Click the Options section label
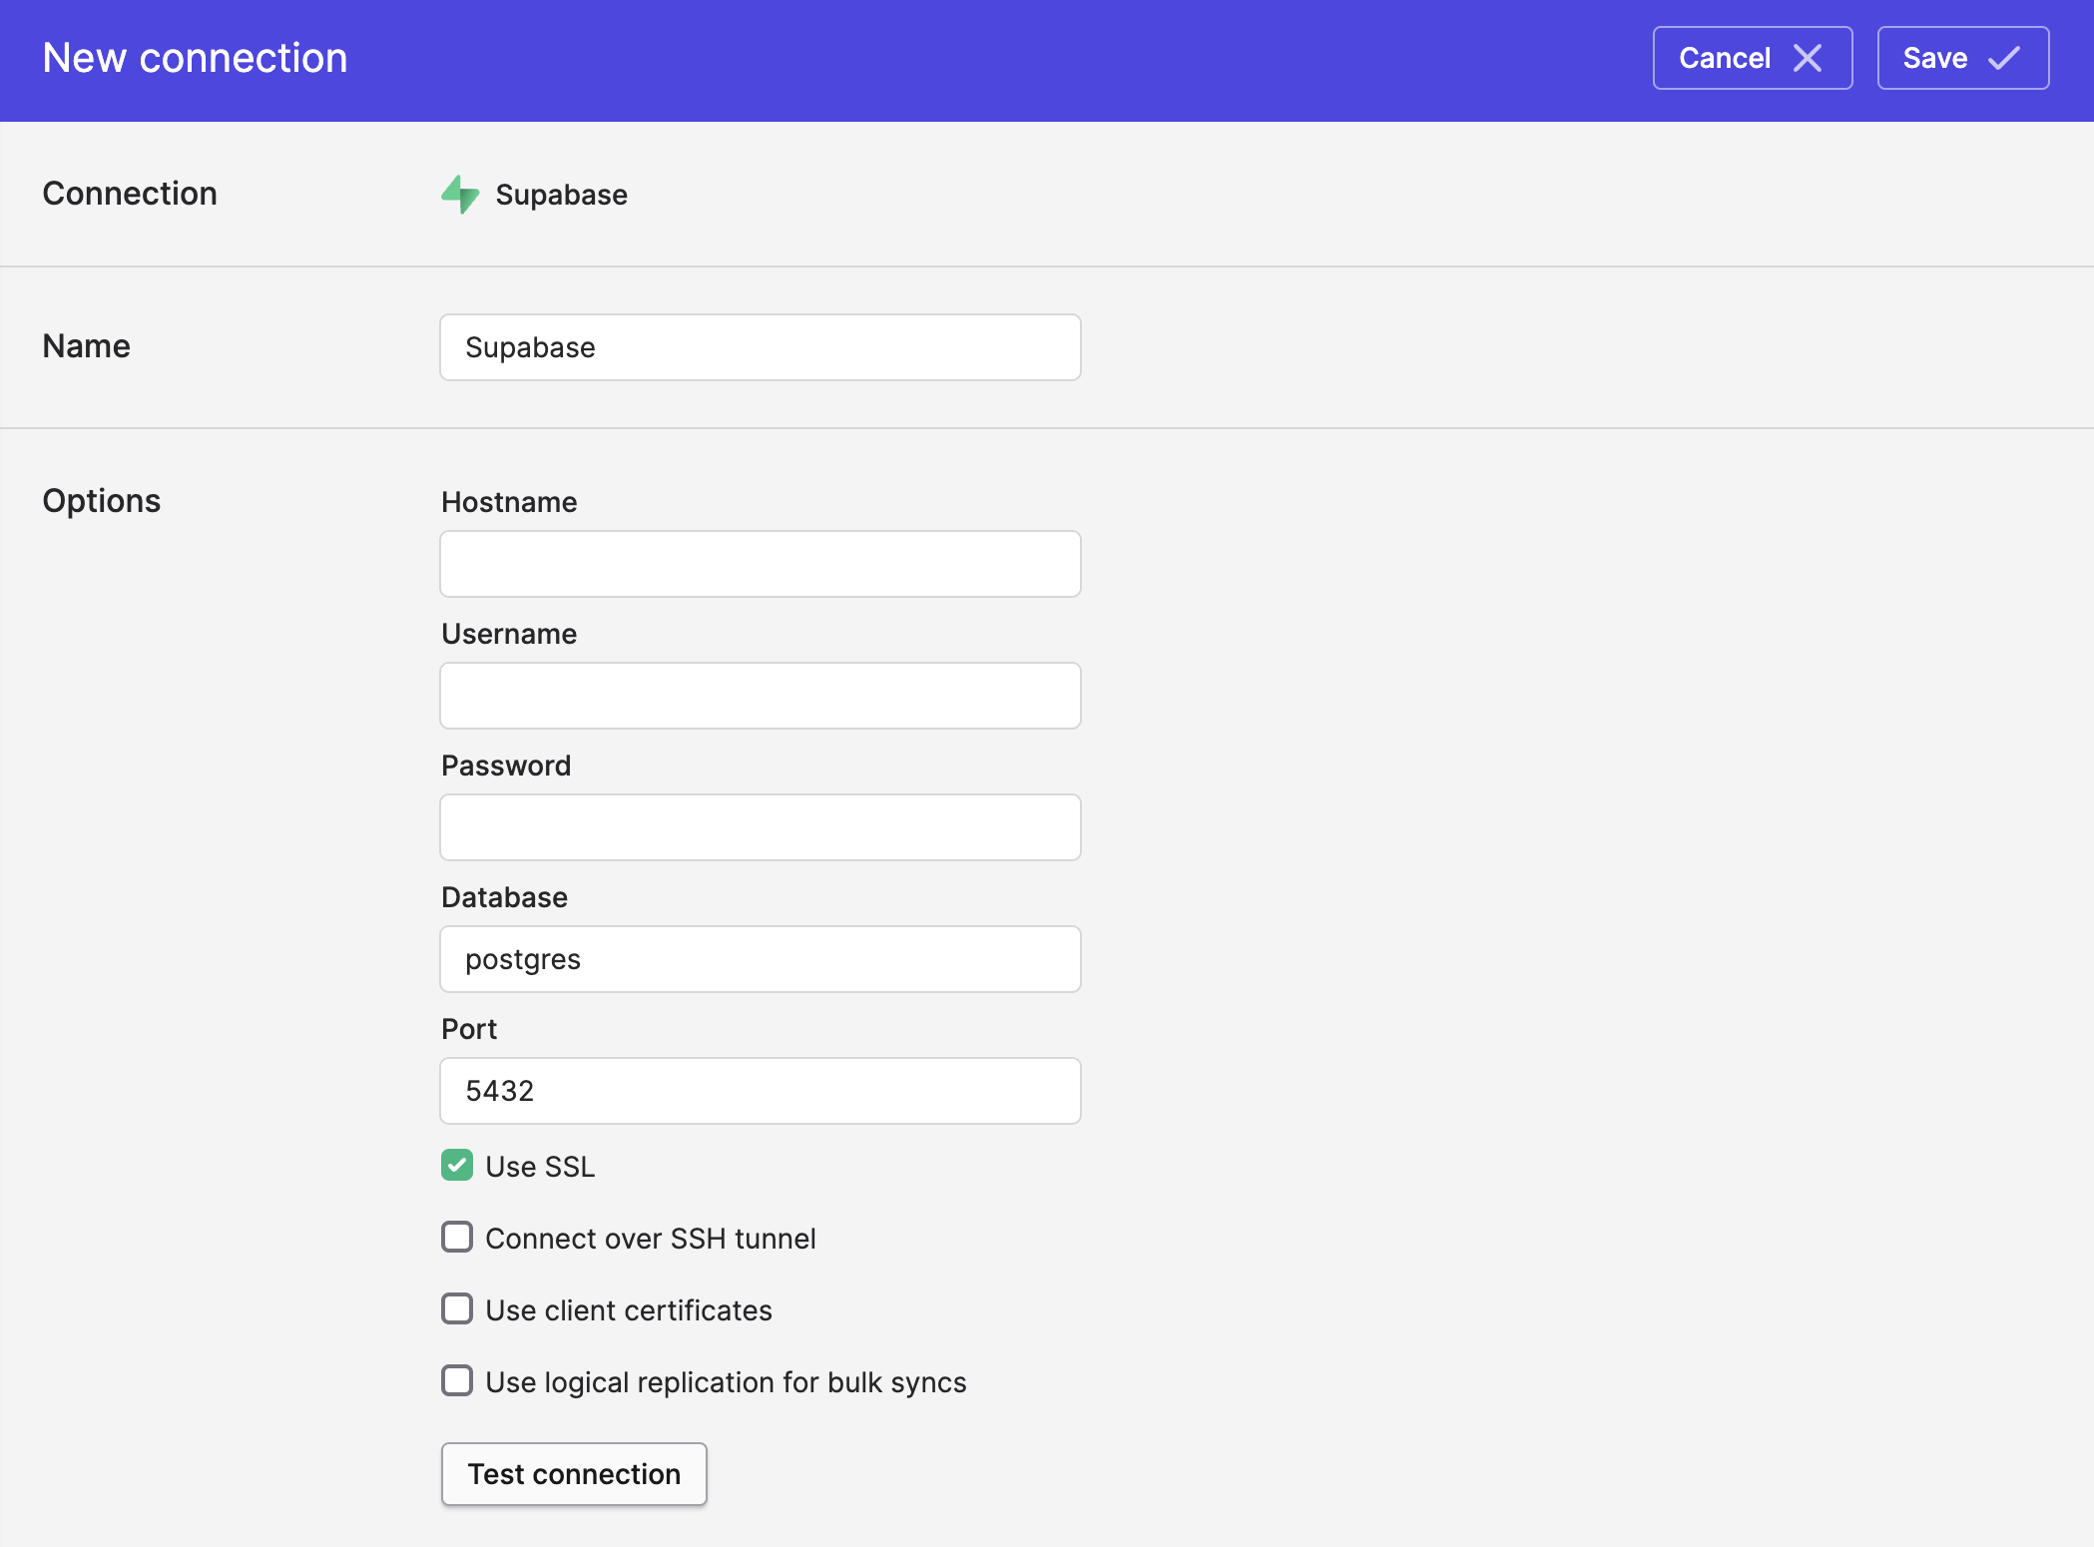This screenshot has height=1547, width=2094. 101,500
